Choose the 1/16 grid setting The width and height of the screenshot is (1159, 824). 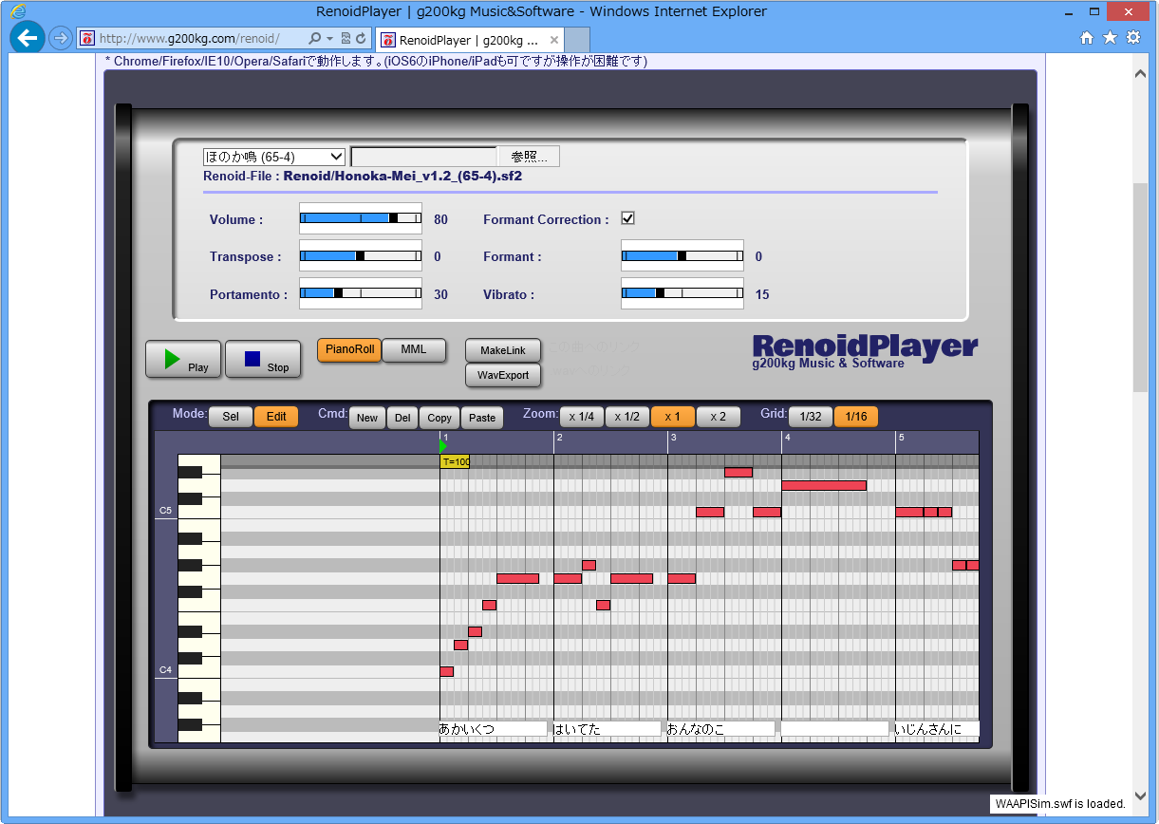(x=856, y=417)
